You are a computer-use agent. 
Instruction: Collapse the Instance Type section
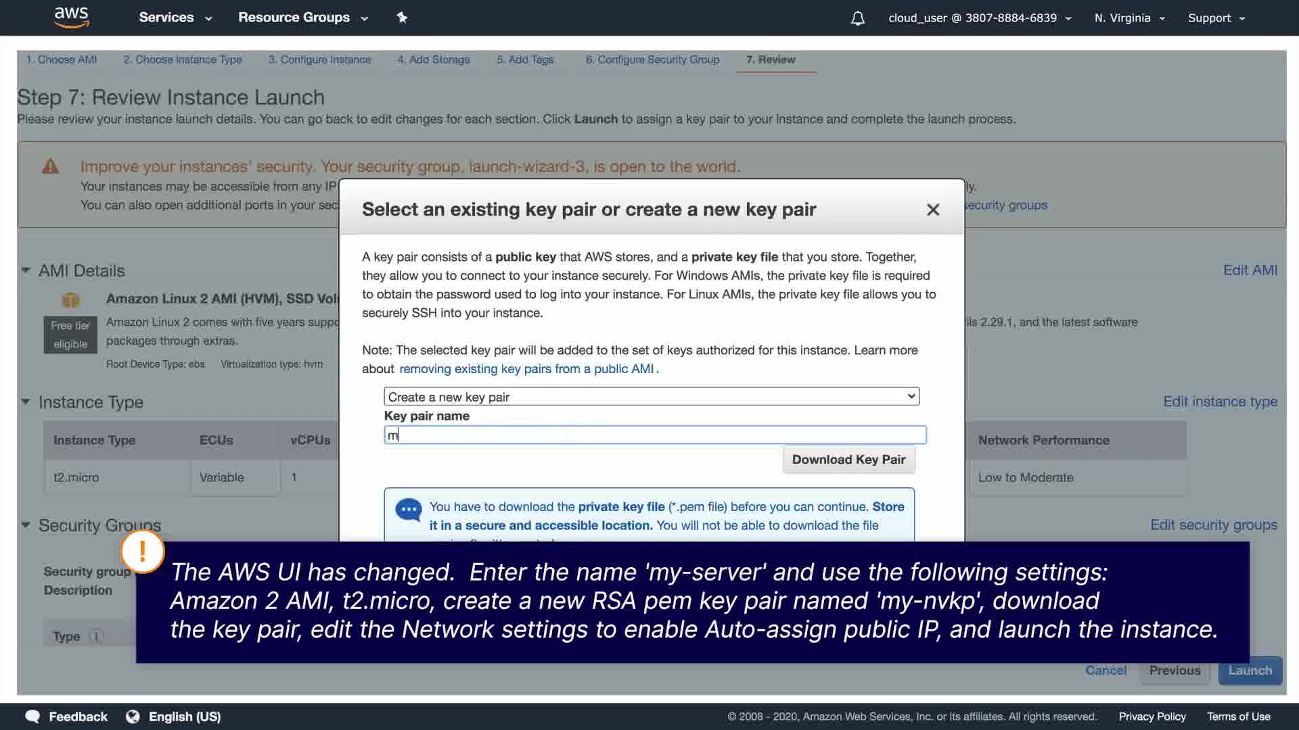26,401
